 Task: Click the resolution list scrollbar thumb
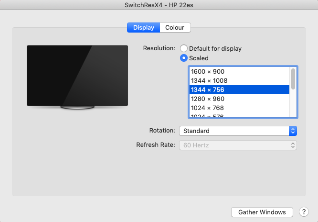[293, 79]
